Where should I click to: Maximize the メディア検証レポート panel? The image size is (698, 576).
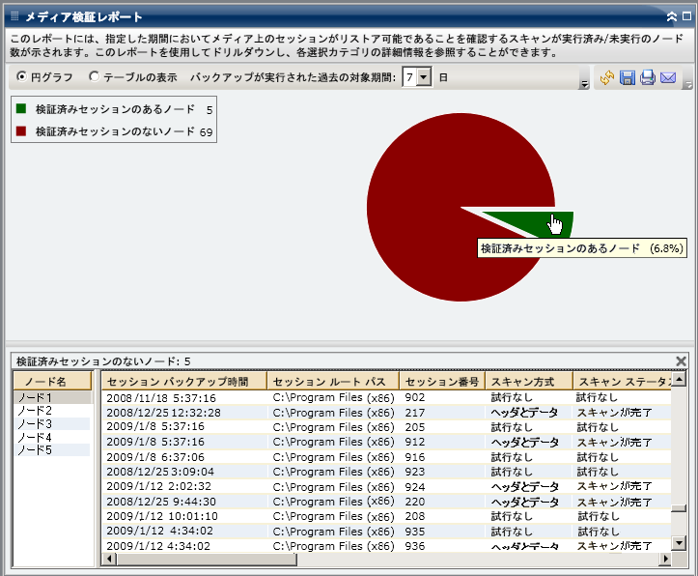pyautogui.click(x=686, y=16)
